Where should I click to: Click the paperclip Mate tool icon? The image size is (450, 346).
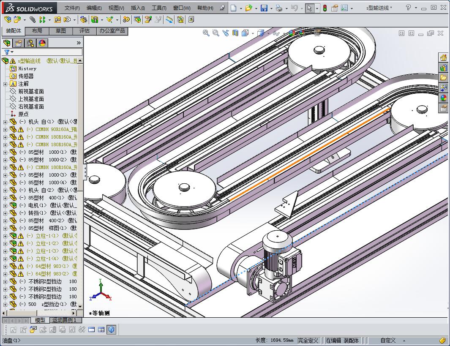coord(33,19)
